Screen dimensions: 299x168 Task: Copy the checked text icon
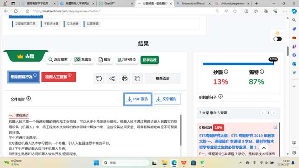click(x=137, y=79)
